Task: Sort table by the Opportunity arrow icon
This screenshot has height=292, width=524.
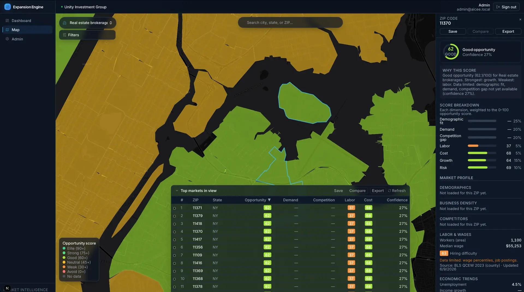Action: (269, 200)
